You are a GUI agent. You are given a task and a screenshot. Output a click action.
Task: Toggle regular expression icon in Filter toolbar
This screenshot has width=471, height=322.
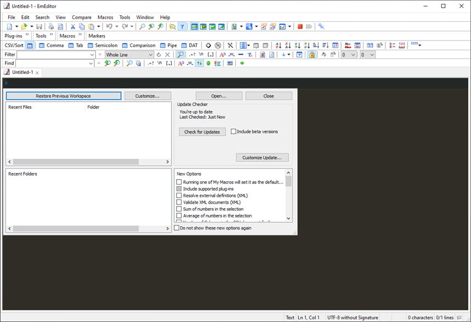[192, 55]
